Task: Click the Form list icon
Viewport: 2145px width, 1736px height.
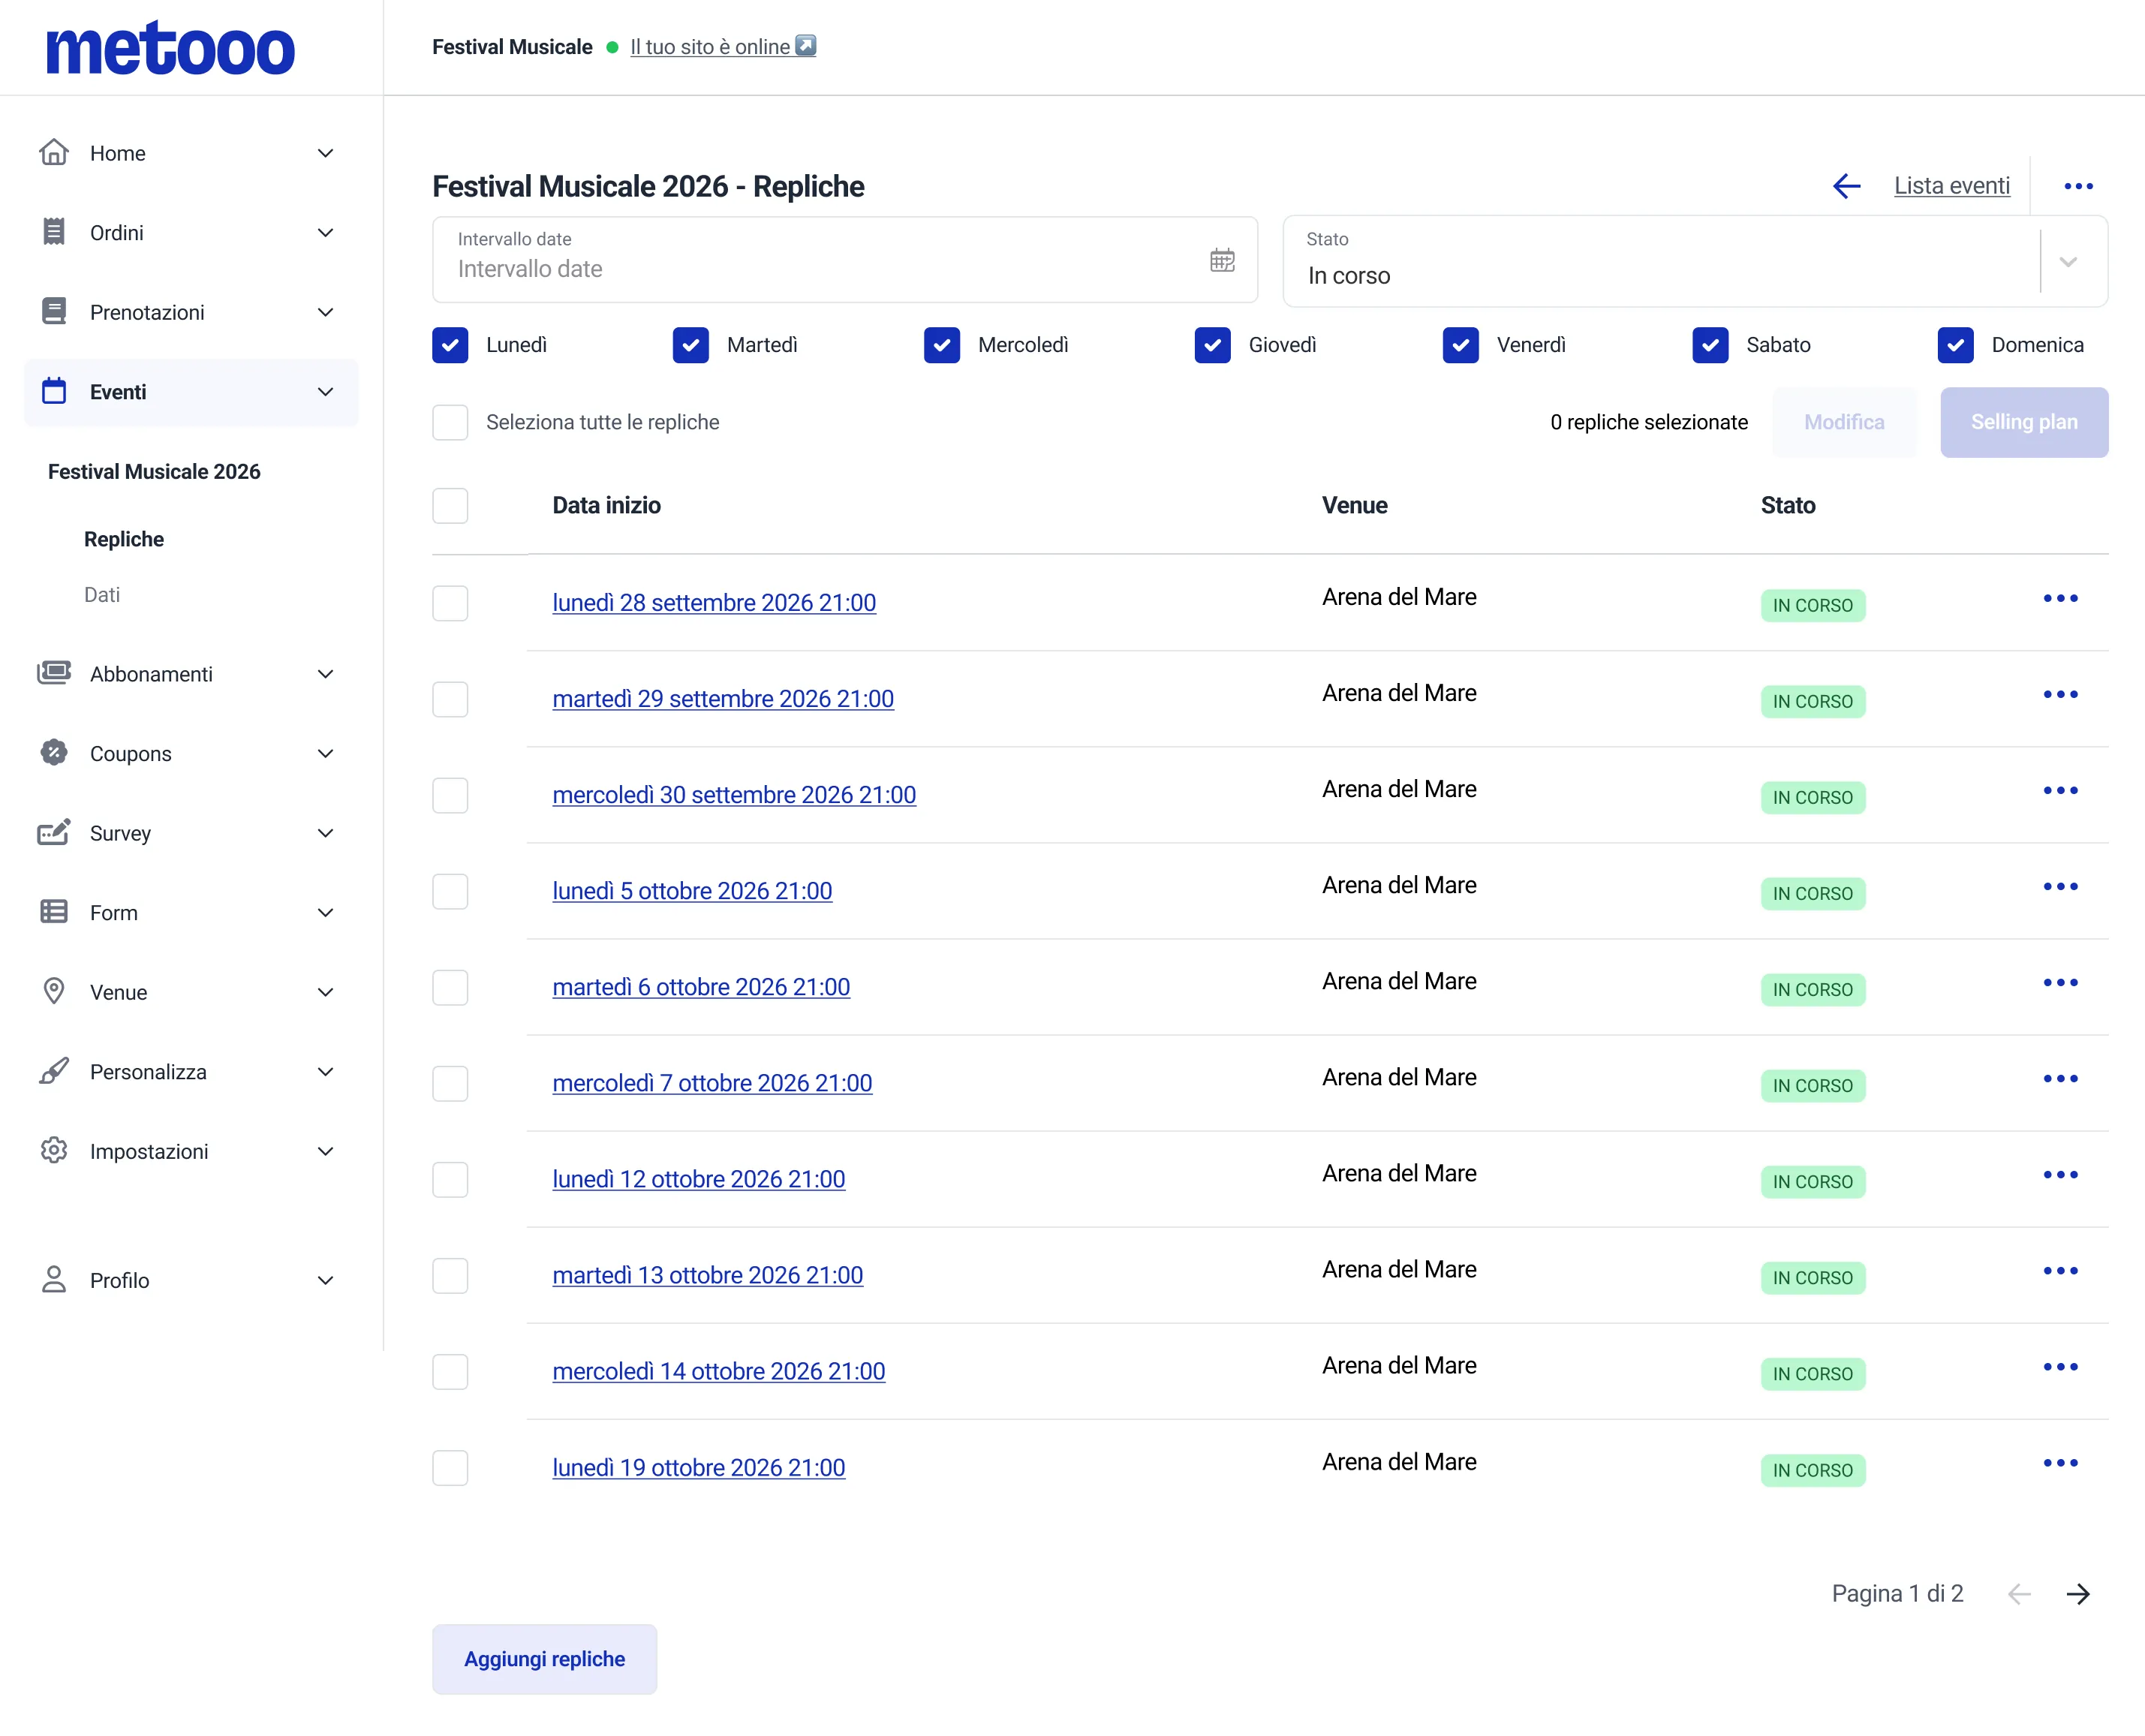Action: [54, 911]
